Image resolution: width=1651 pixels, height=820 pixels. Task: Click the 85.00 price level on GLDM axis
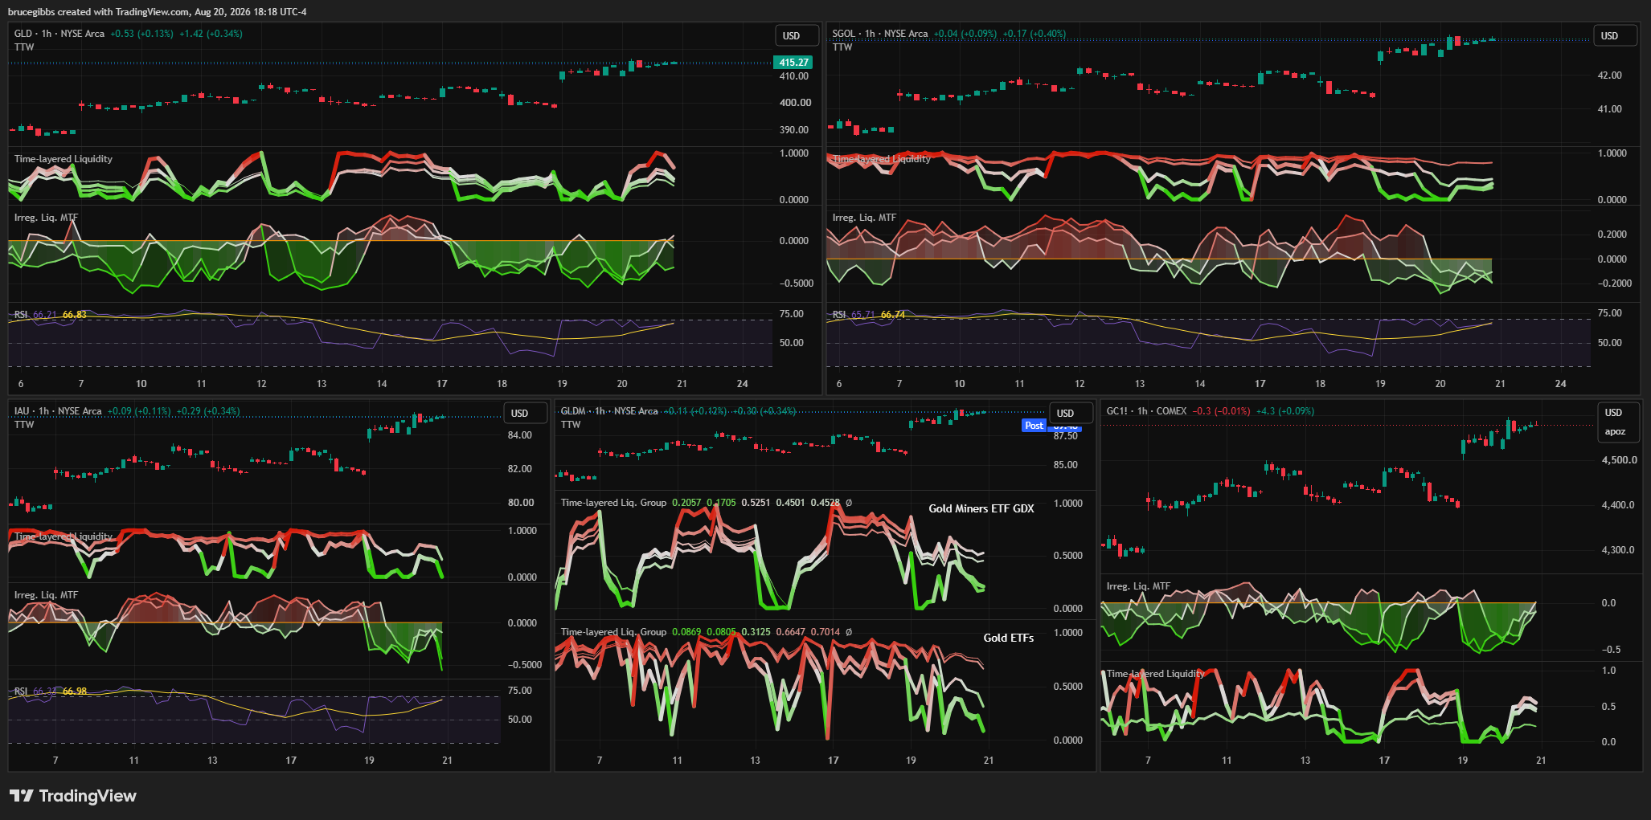click(x=1066, y=465)
